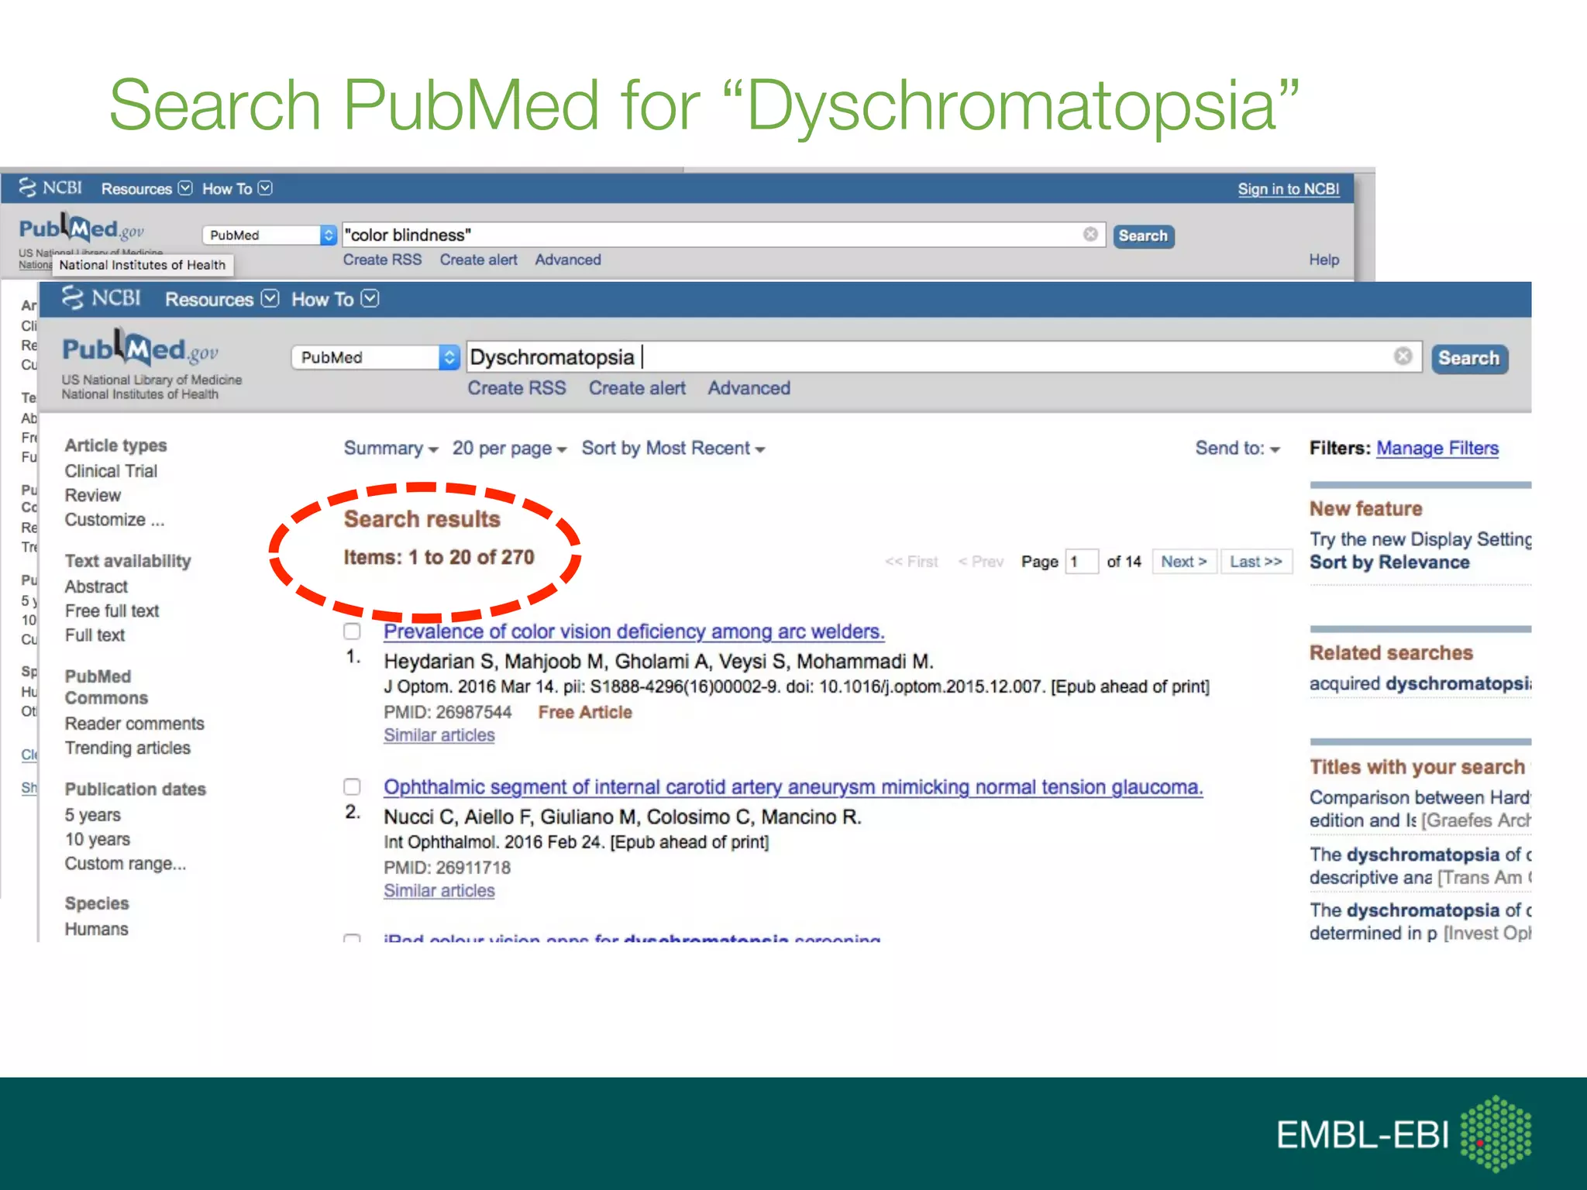The width and height of the screenshot is (1587, 1190).
Task: Tick checkbox for carotid artery aneurysm article
Action: pyautogui.click(x=352, y=787)
